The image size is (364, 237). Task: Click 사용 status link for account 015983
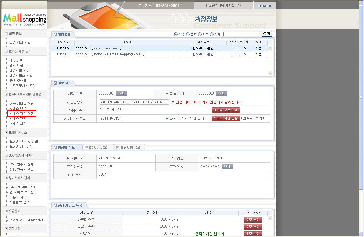pyautogui.click(x=258, y=54)
